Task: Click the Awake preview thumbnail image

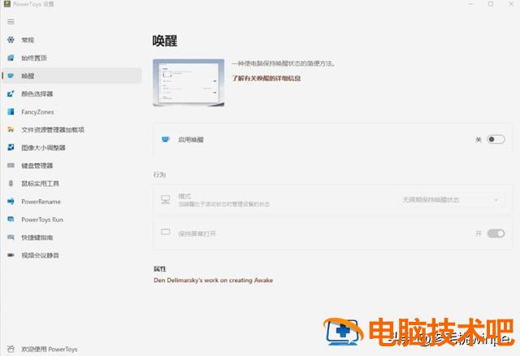Action: [x=188, y=83]
